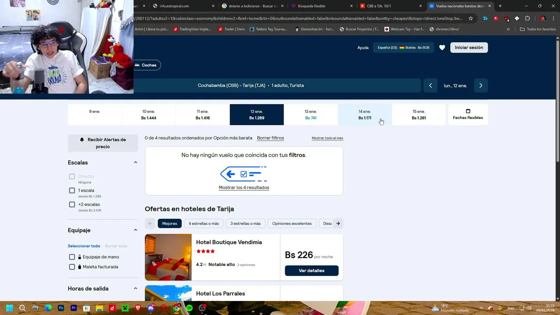Check Maleta facturada option
This screenshot has height=315, width=560.
(x=72, y=267)
